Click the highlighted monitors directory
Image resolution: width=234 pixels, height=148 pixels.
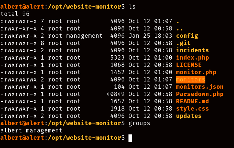pos(191,79)
